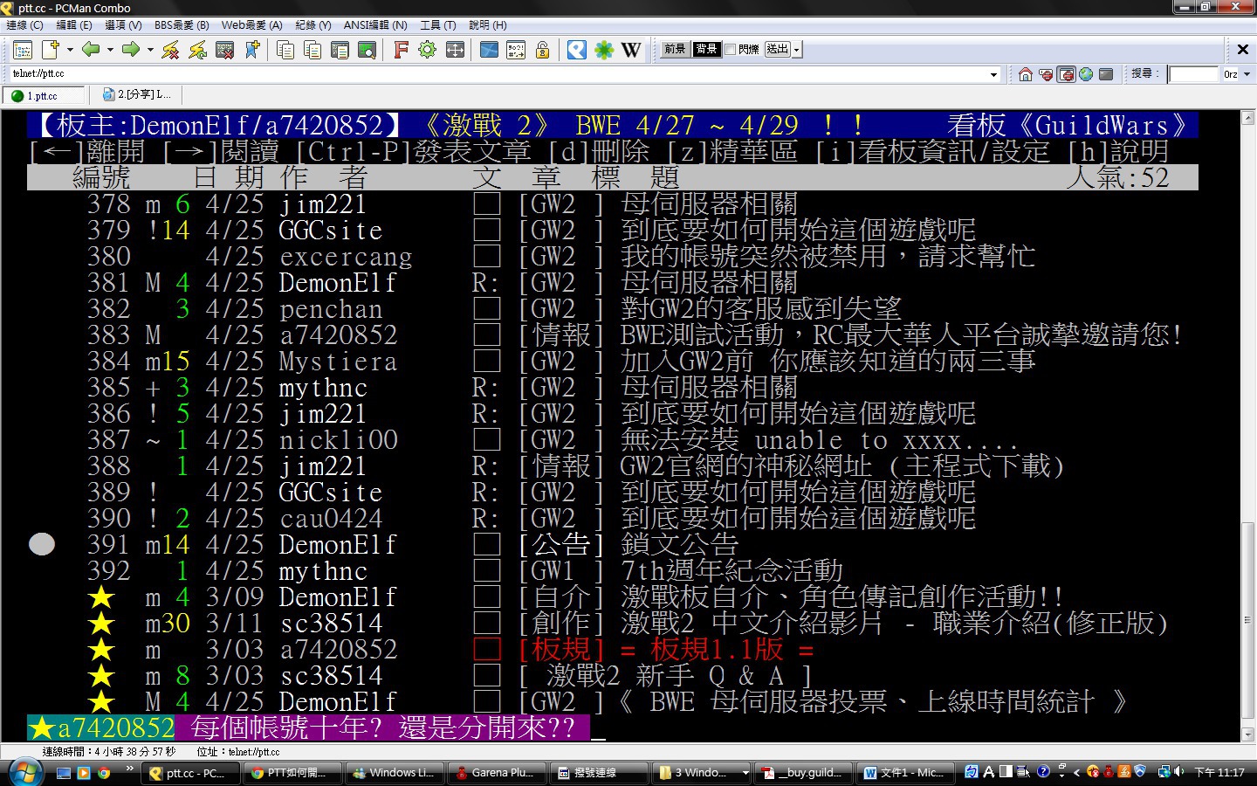This screenshot has width=1257, height=786.
Task: Go forward with the green right arrow
Action: 131,50
